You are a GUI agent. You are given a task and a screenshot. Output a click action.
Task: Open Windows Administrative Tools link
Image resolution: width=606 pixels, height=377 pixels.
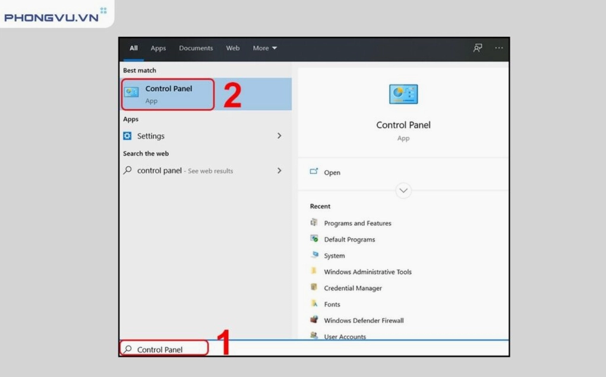[x=367, y=272]
